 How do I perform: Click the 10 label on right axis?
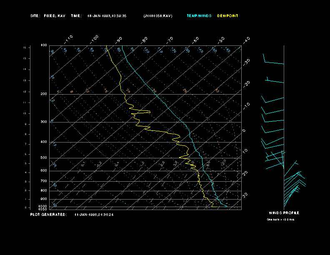[x=245, y=151]
